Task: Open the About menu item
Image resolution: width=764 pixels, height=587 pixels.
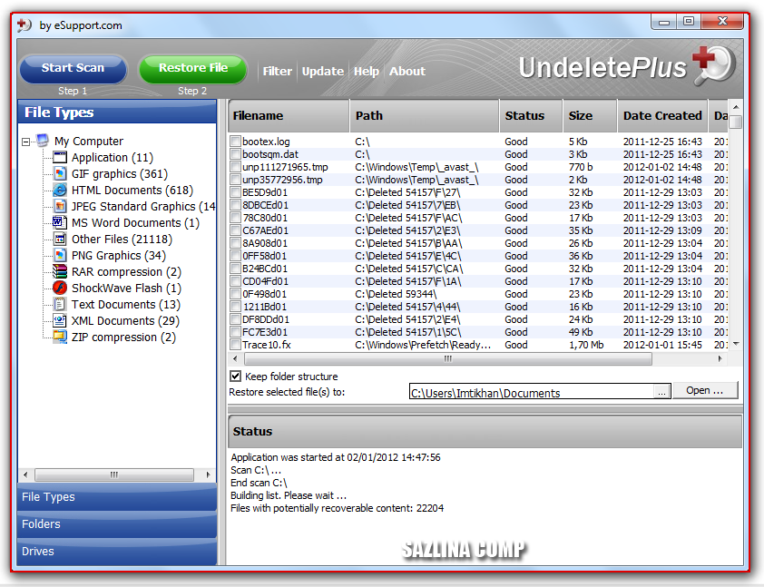Action: click(x=407, y=71)
